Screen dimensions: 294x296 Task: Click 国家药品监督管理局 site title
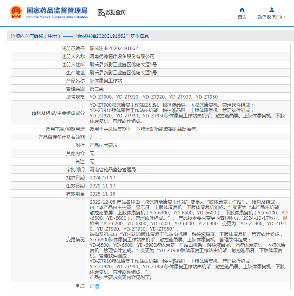coord(57,10)
